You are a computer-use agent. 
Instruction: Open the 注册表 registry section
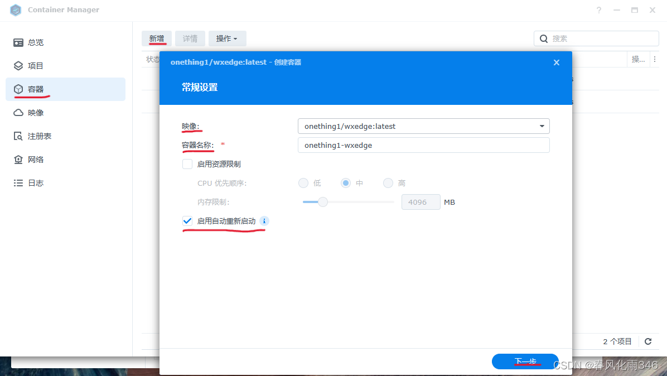[x=65, y=136]
